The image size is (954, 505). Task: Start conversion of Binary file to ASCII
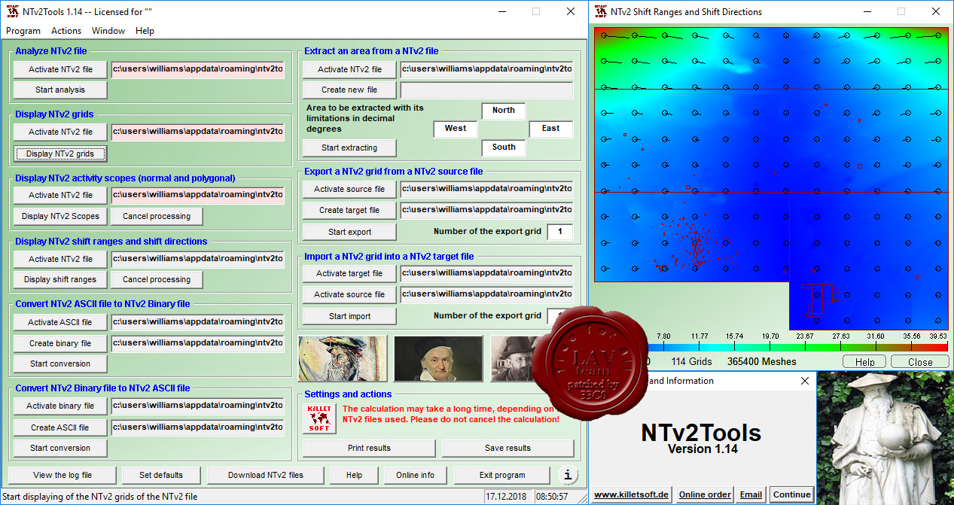[x=60, y=448]
